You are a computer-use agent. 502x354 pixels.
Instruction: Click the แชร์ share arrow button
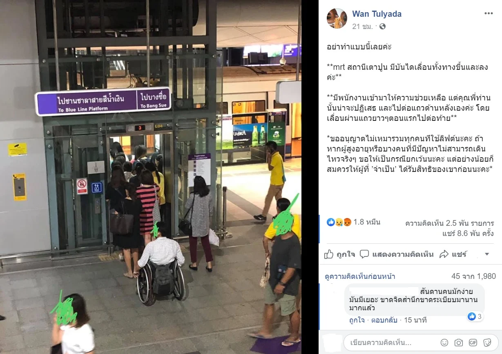click(453, 254)
